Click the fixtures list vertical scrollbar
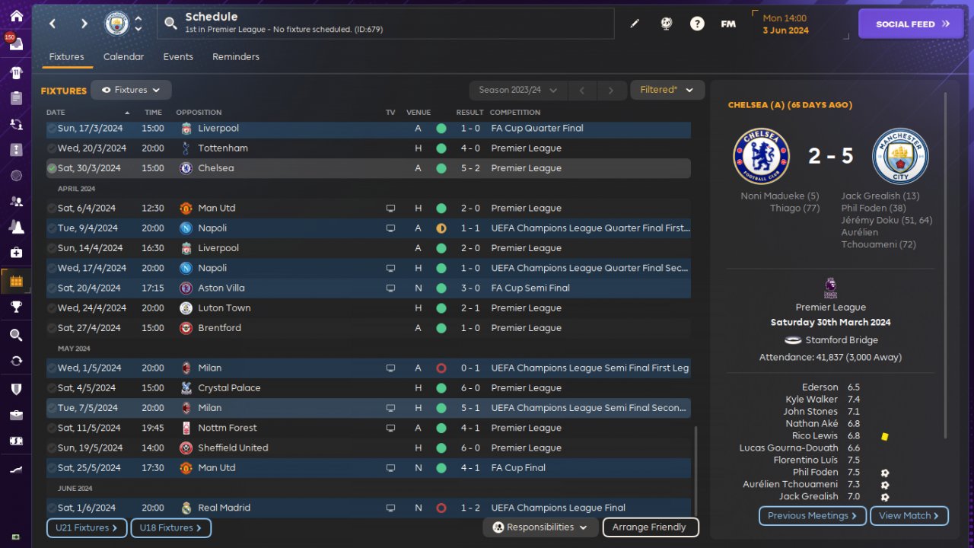 (x=695, y=470)
